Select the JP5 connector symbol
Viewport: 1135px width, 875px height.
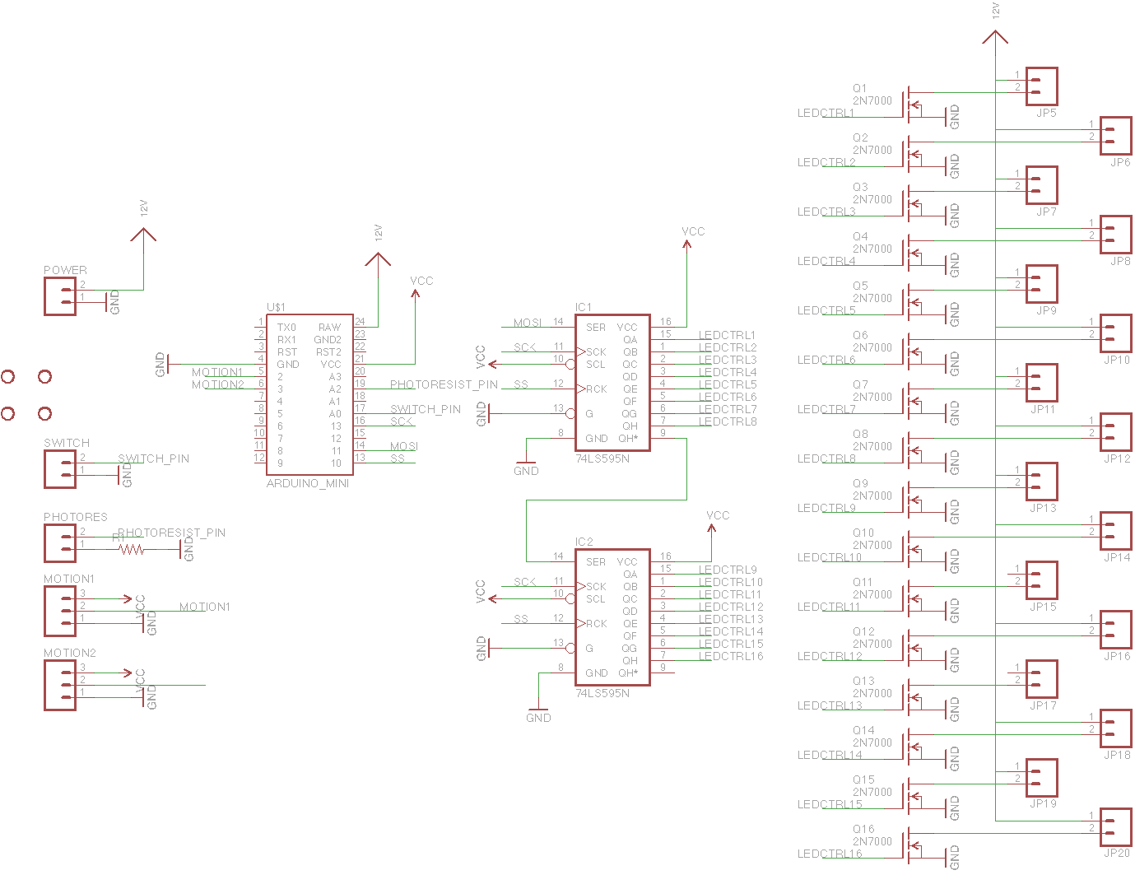point(1041,86)
